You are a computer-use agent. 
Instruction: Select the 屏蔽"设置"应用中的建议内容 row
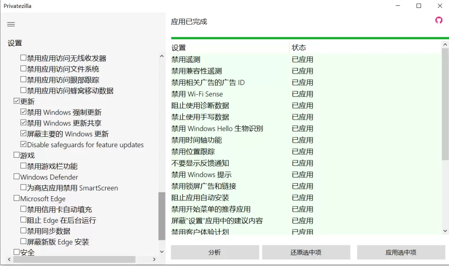tap(306, 221)
